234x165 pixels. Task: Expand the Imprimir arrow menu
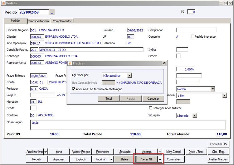pos(111,159)
